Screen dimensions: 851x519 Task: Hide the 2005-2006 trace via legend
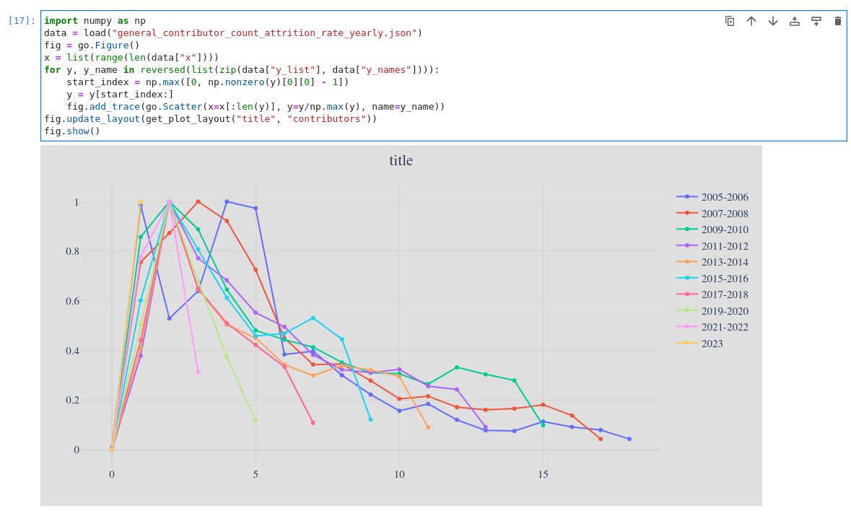pyautogui.click(x=725, y=197)
